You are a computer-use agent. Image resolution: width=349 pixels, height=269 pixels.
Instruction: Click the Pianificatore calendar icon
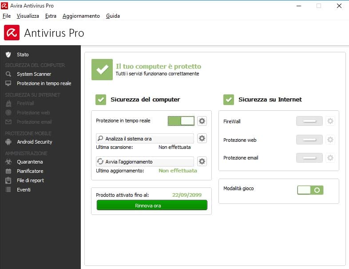pyautogui.click(x=8, y=171)
